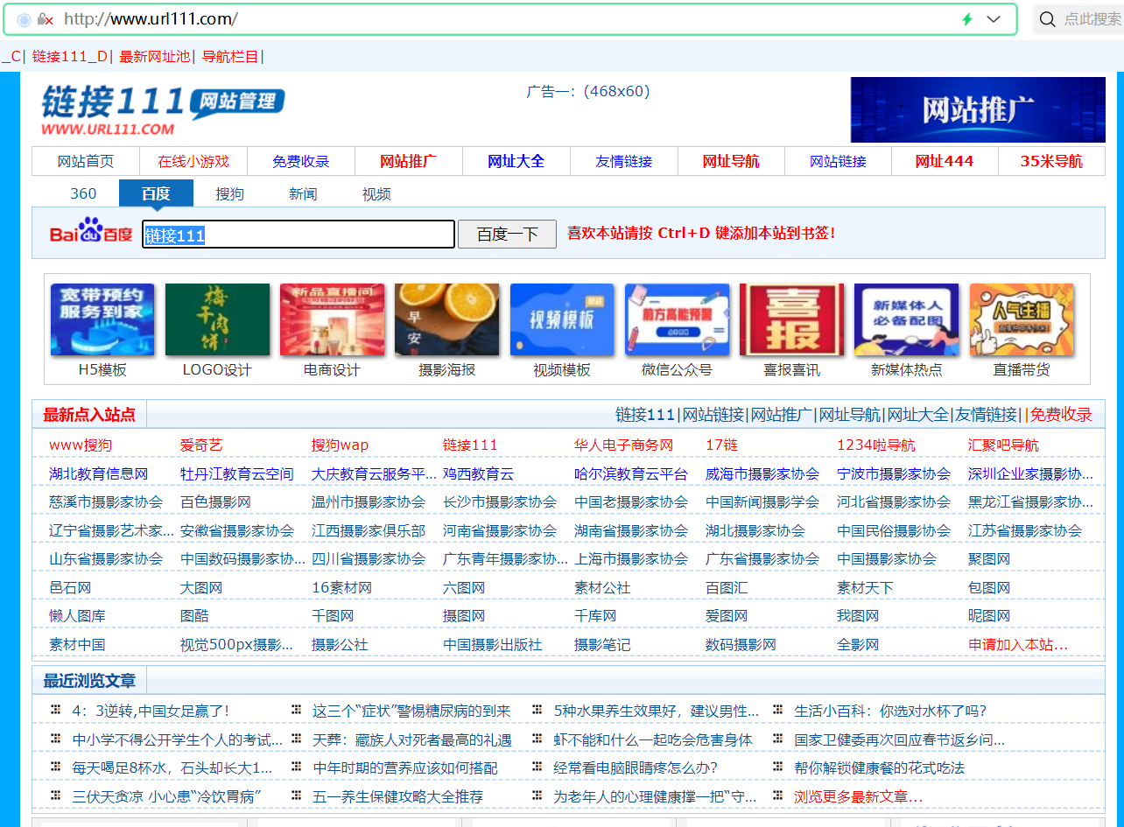Open the 聚图网 link
Screen dimensions: 1124x827
coord(989,559)
